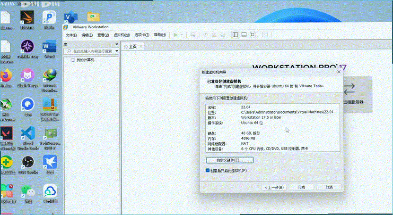Viewport: 393px width, 215px height.
Task: Open the Twinkle Tray desktop shortcut
Action: [27, 47]
